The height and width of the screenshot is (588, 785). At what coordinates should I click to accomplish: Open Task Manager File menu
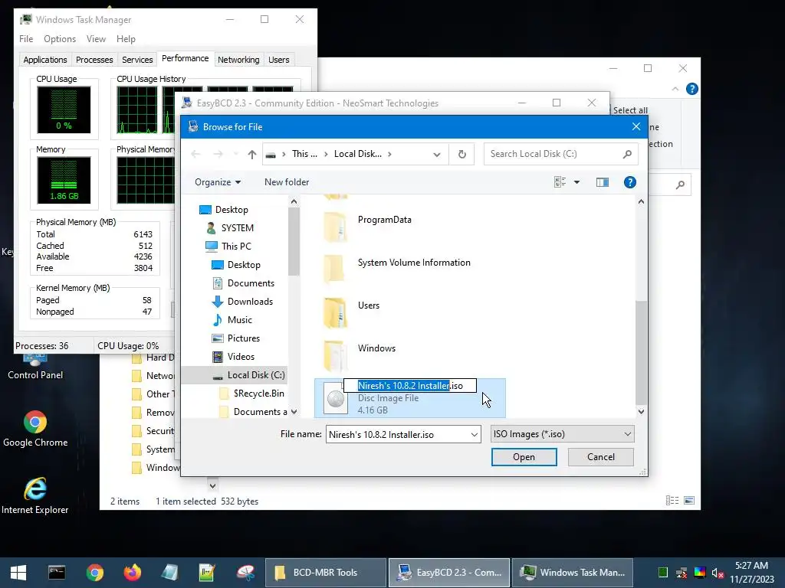[x=26, y=39]
